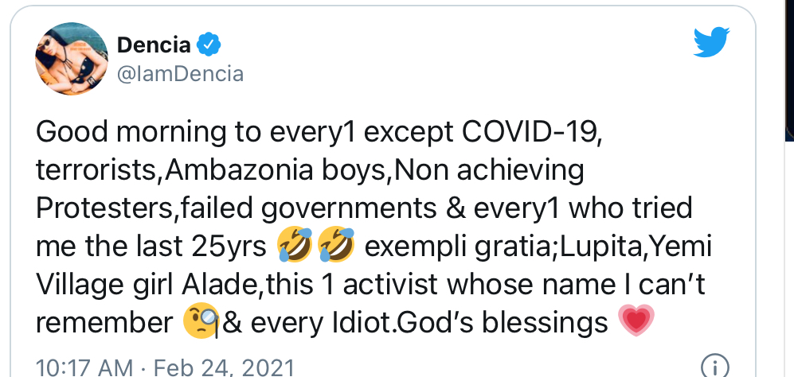Click the Twitter bird logo
The height and width of the screenshot is (377, 794).
(711, 44)
